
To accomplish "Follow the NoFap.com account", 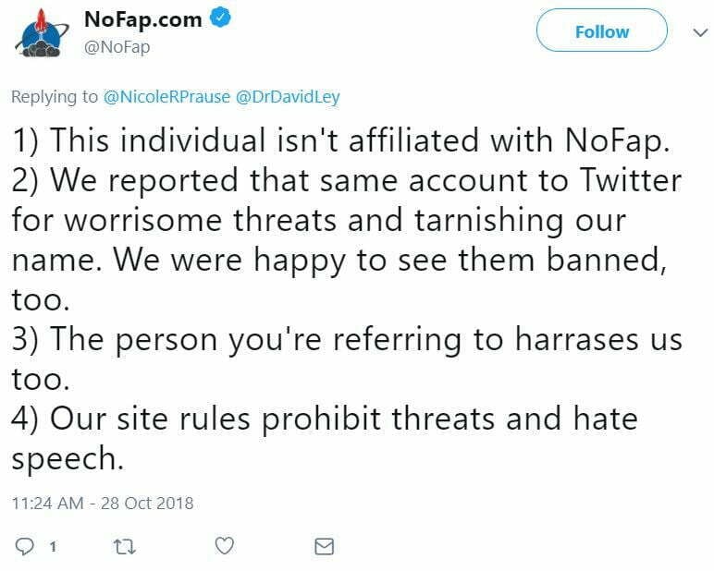I will point(601,30).
